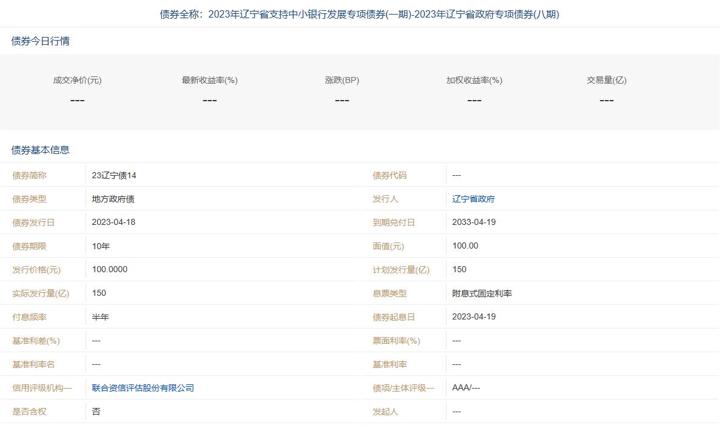Image resolution: width=725 pixels, height=431 pixels.
Task: Click the 到期兑付日 field label
Action: pyautogui.click(x=394, y=222)
